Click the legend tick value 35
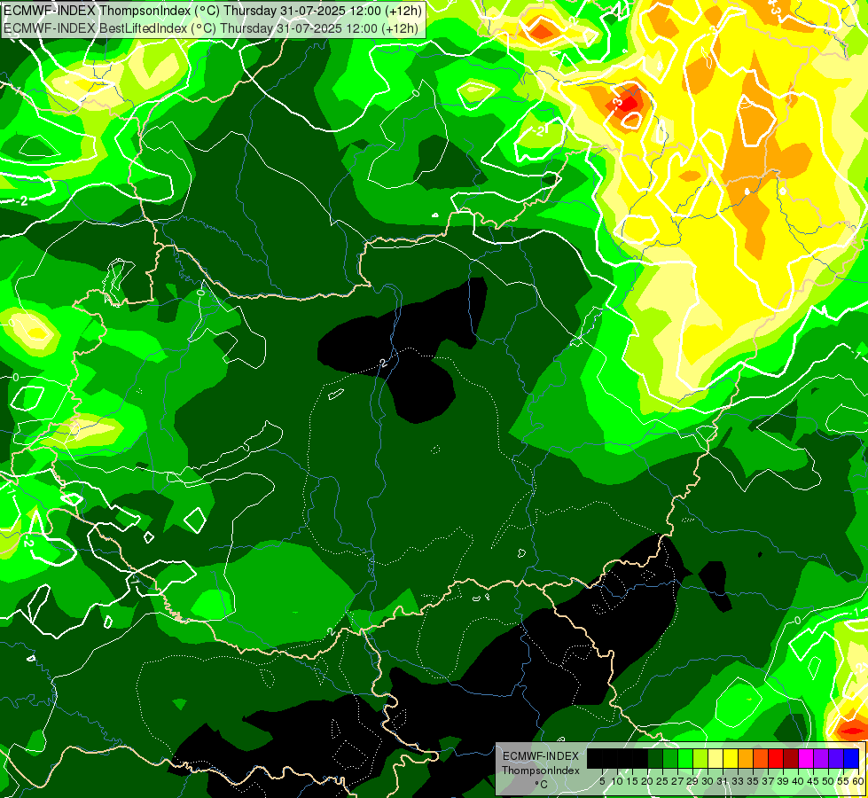The width and height of the screenshot is (868, 798). [754, 781]
